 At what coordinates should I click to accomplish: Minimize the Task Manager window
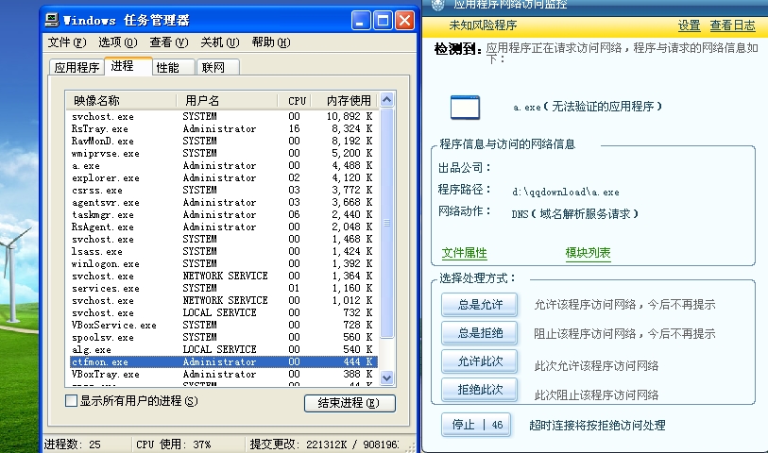click(x=361, y=21)
